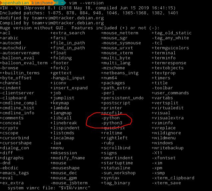Click the -python3 feature entry
This screenshot has height=191, width=212.
click(x=112, y=123)
